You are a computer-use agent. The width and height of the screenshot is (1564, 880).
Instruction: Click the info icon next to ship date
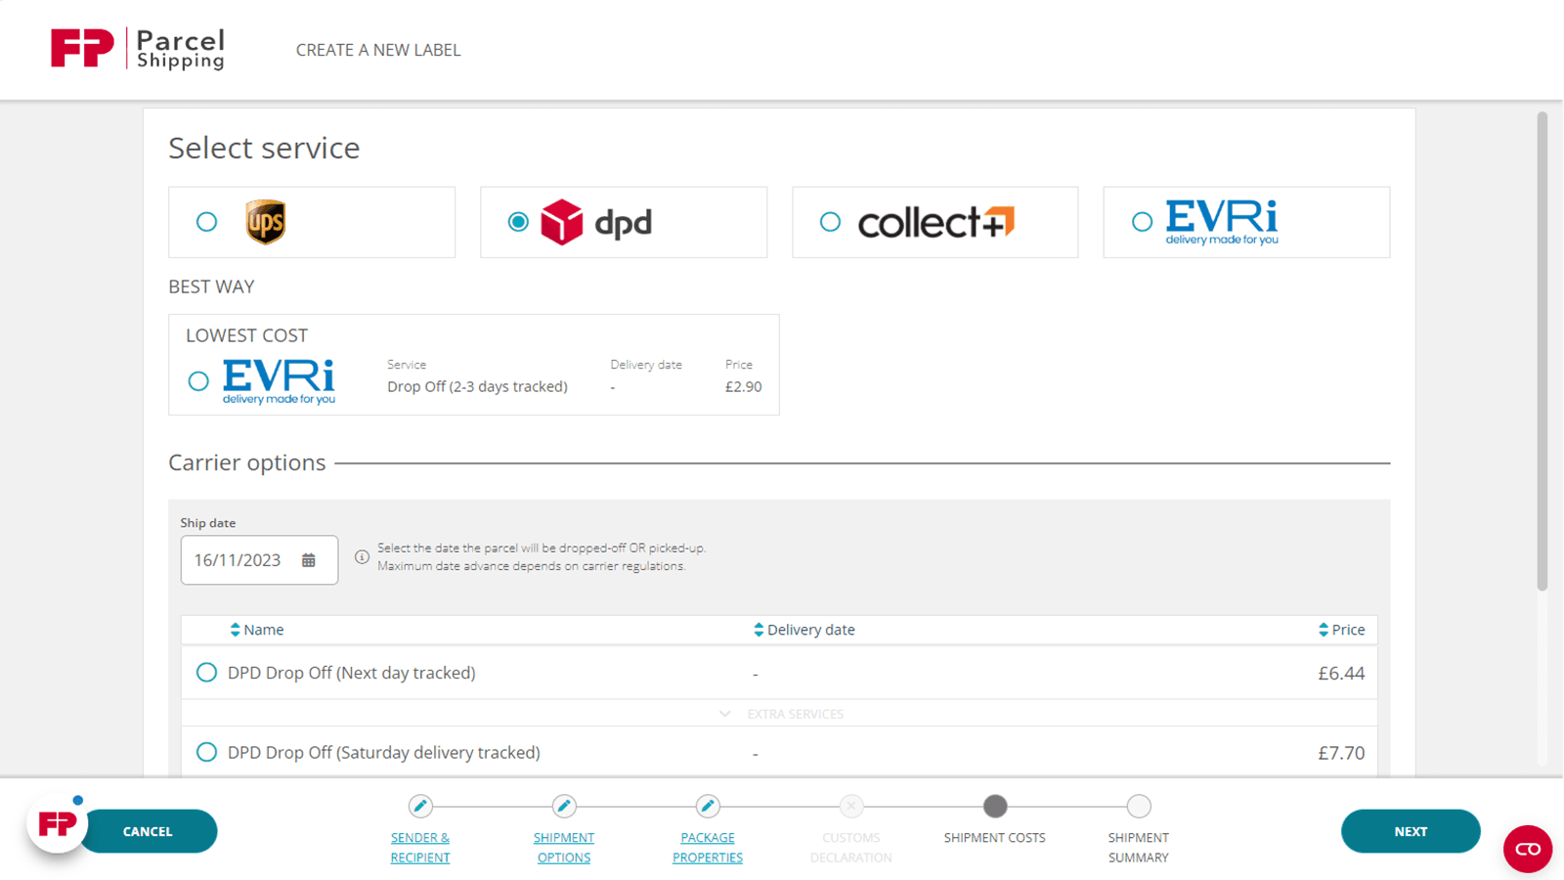[x=362, y=556]
